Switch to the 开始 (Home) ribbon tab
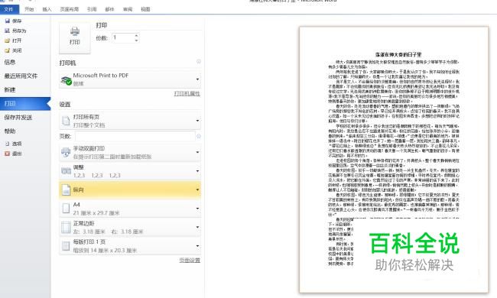Screen dimensions: 497x298 (x=29, y=9)
